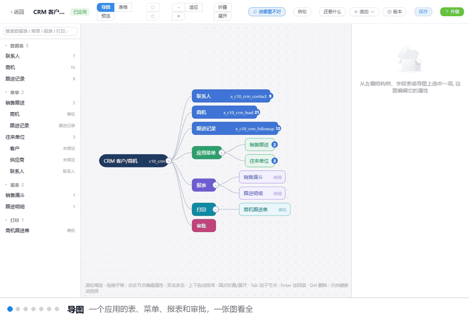
Task: Click the 展开 expand-all button
Action: pos(223,16)
